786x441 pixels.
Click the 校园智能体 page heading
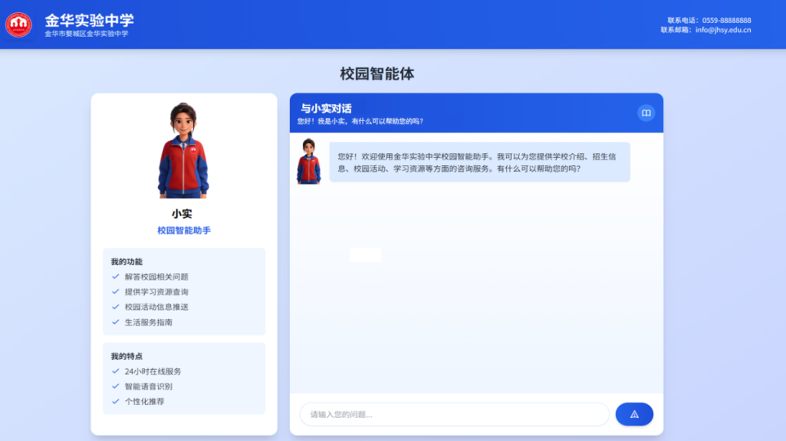(x=377, y=74)
